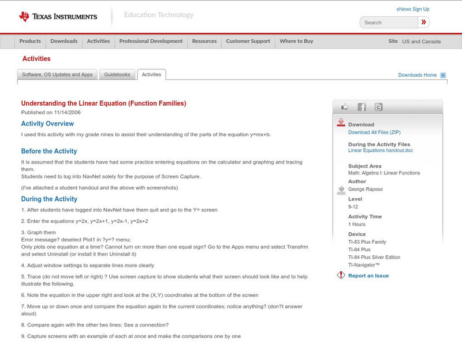Open the Activities navigation menu
Viewport: 462px width, 342px height.
click(x=98, y=41)
